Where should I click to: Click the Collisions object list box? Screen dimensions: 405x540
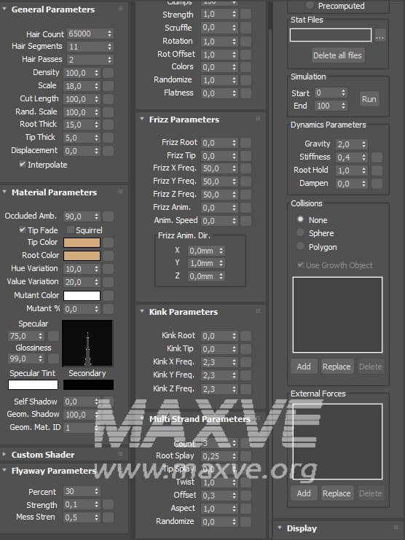[x=337, y=315]
